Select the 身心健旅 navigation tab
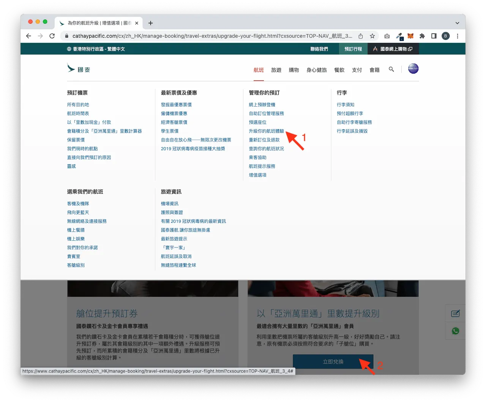 [317, 70]
